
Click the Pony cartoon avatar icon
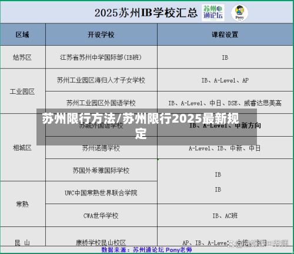click(x=239, y=13)
